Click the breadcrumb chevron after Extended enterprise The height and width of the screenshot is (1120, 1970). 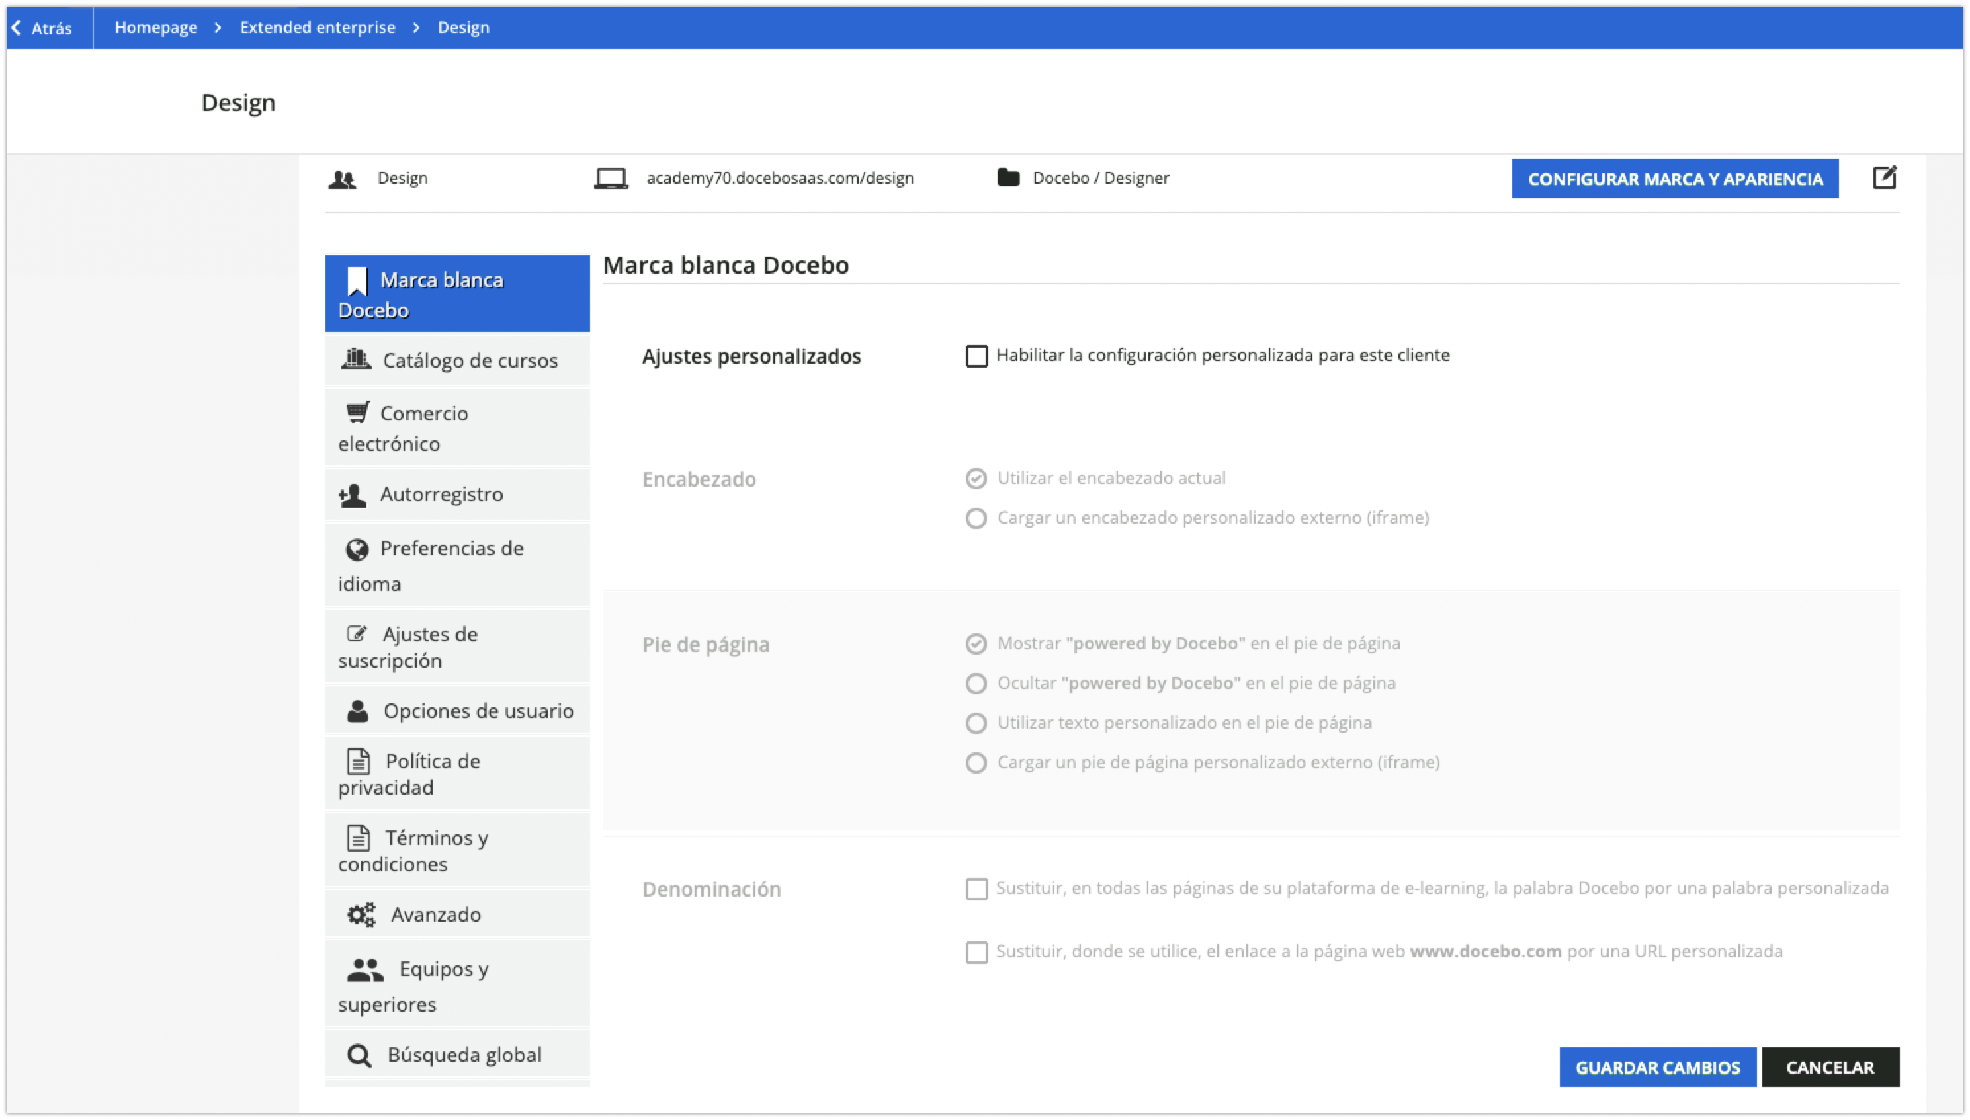416,28
